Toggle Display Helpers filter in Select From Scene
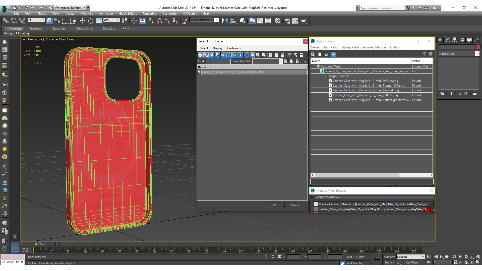 point(223,55)
